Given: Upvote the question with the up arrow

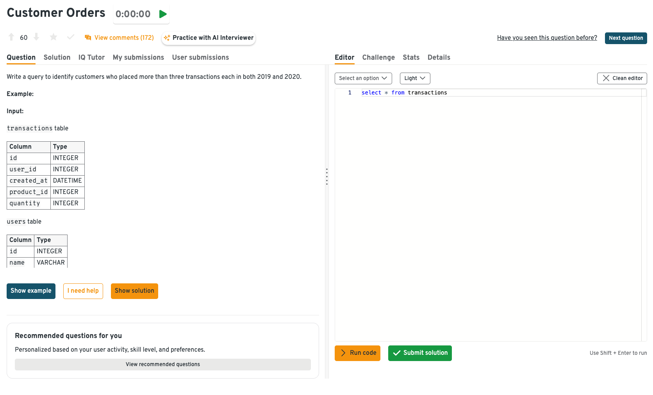Looking at the screenshot, I should 11,37.
